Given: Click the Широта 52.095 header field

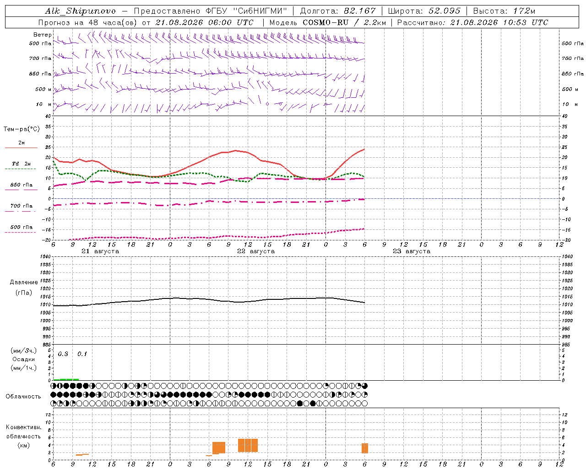Looking at the screenshot, I should [x=424, y=11].
